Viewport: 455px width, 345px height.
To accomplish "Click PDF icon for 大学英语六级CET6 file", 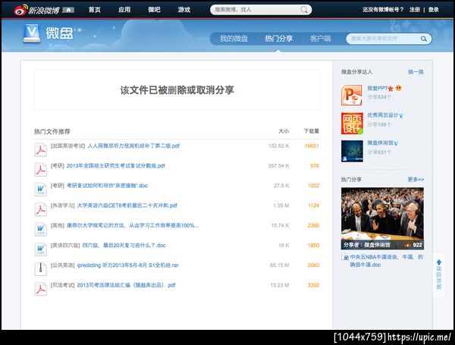I will point(41,209).
